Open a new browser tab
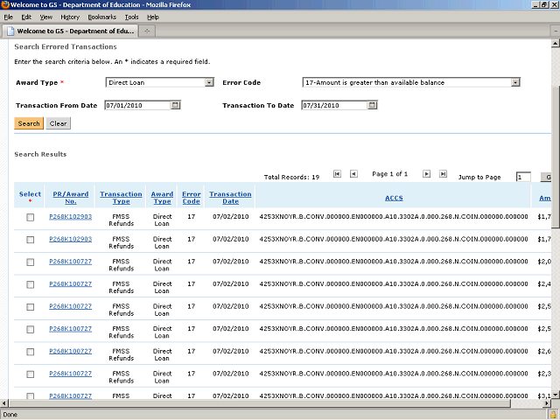This screenshot has height=420, width=560. point(147,31)
